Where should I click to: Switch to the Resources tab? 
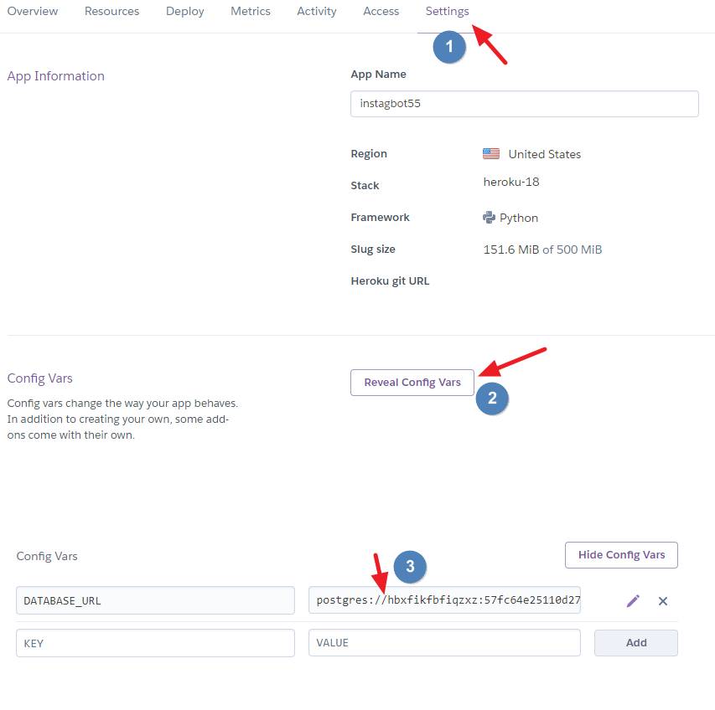pyautogui.click(x=112, y=12)
